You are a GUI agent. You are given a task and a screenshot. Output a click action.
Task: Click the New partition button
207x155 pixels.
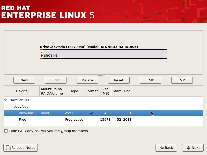24,80
